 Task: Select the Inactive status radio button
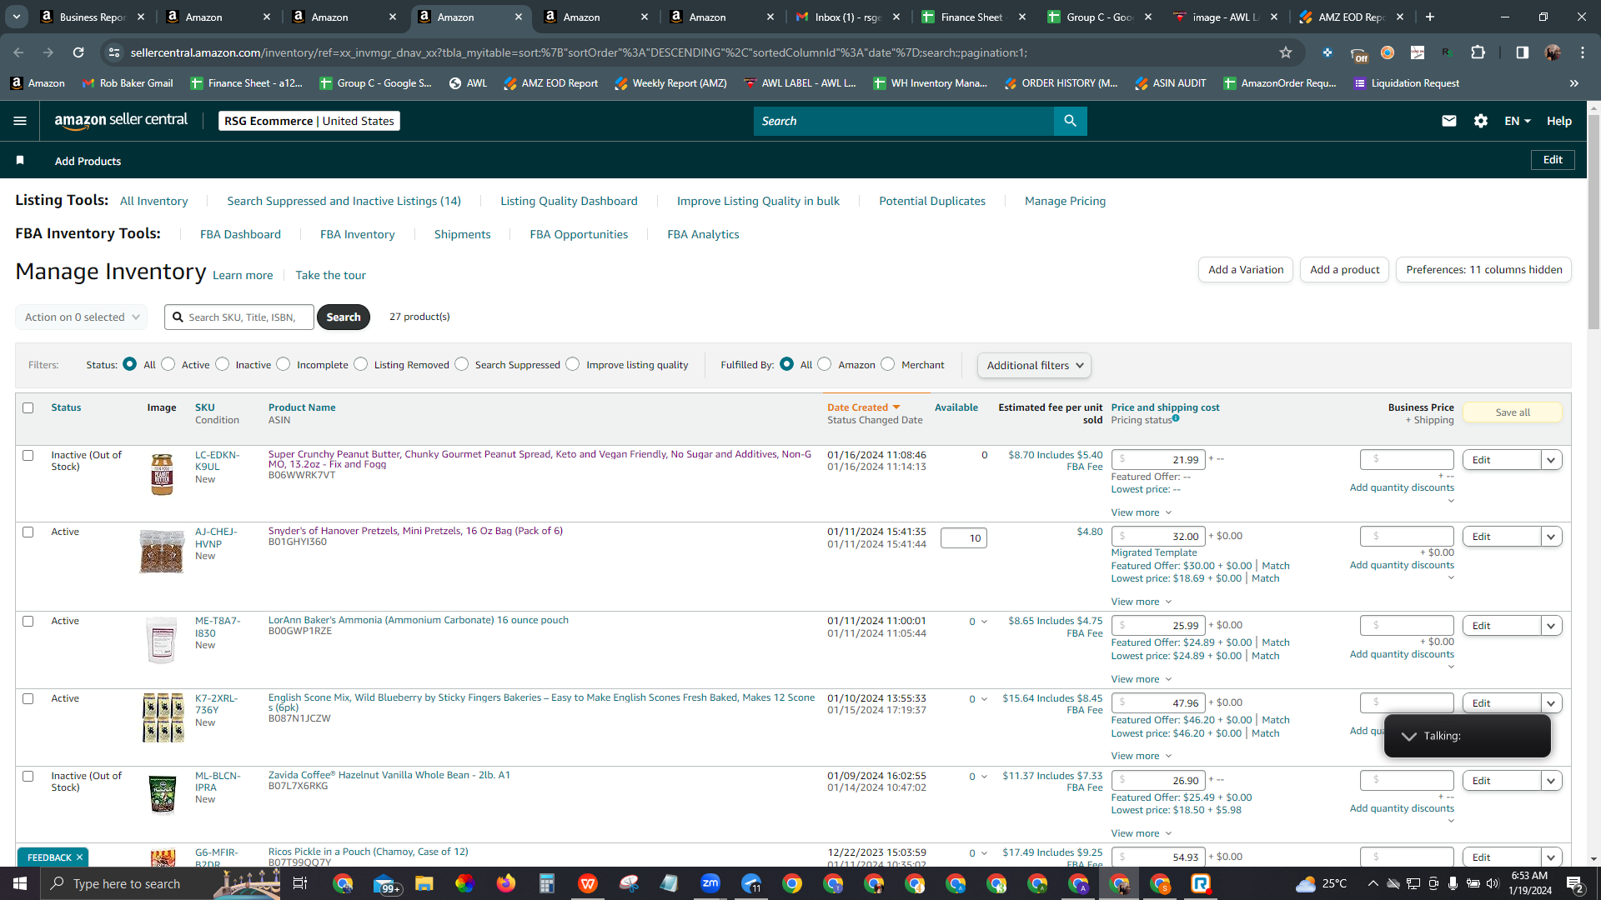[223, 364]
